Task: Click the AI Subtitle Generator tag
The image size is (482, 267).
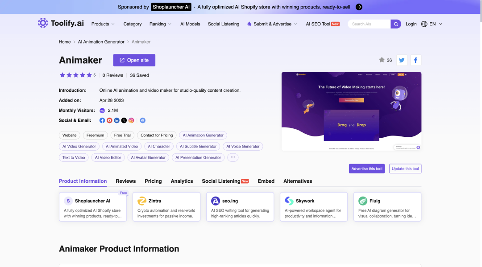Action: point(198,146)
